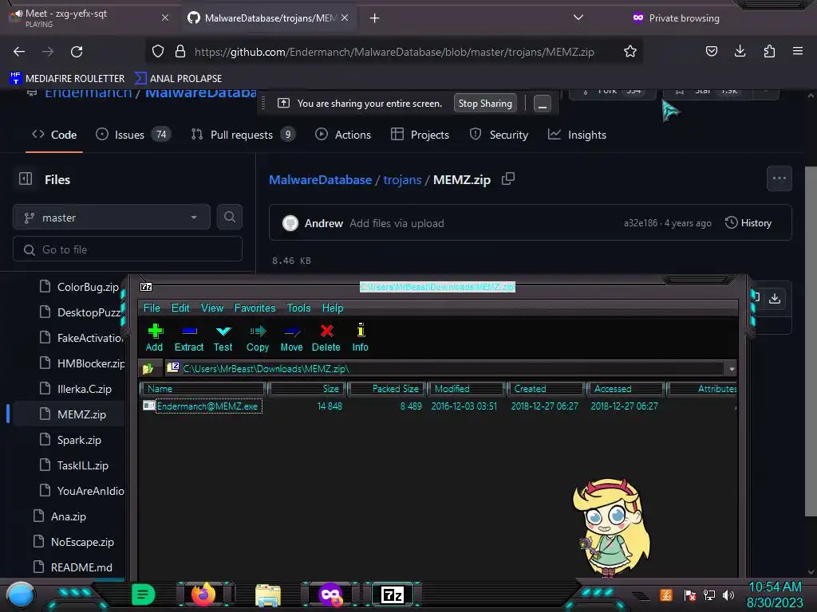817x612 pixels.
Task: Open Firefox from the taskbar
Action: [x=203, y=594]
